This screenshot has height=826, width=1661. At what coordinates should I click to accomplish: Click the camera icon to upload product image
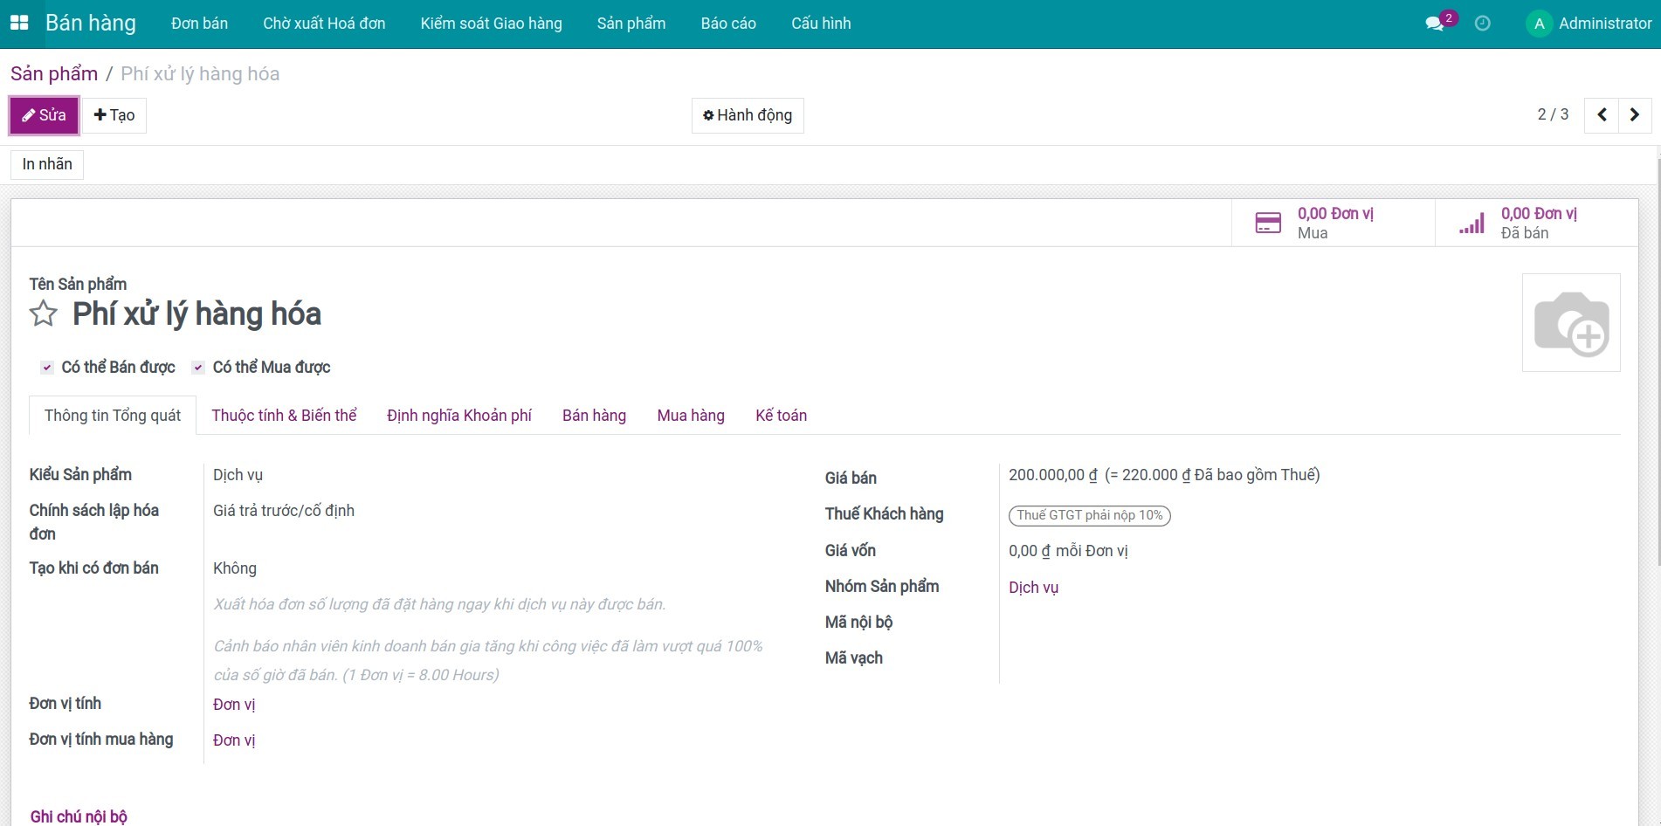coord(1570,323)
